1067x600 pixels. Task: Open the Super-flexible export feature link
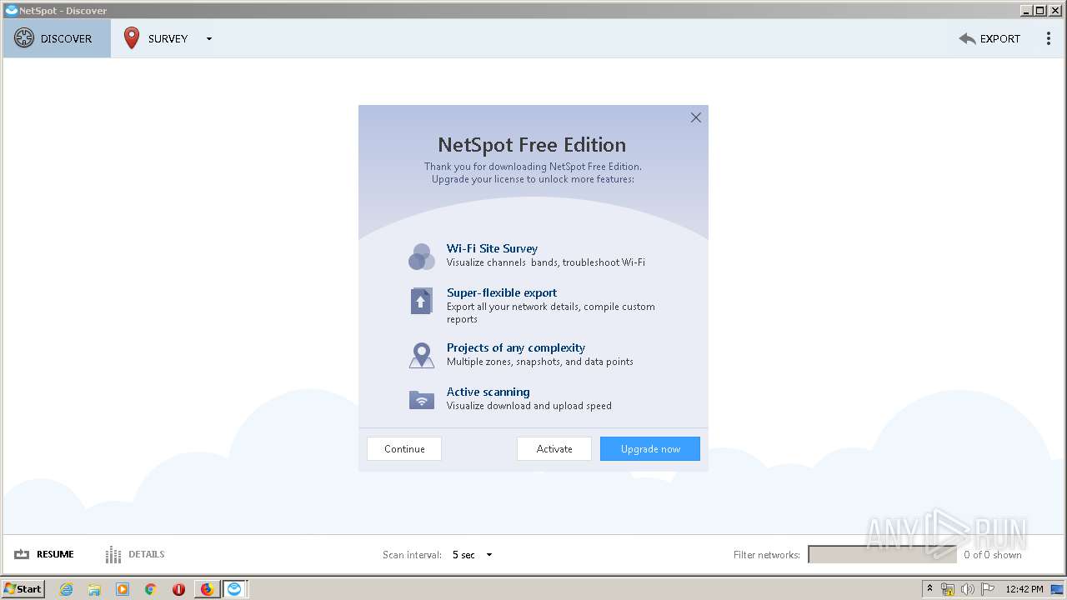click(x=502, y=292)
